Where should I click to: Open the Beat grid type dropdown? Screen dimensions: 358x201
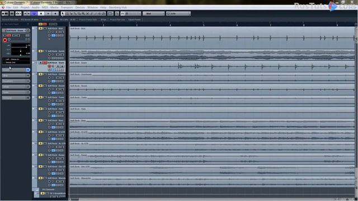[153, 13]
